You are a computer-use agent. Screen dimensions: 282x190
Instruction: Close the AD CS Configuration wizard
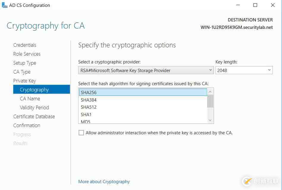click(273, 5)
